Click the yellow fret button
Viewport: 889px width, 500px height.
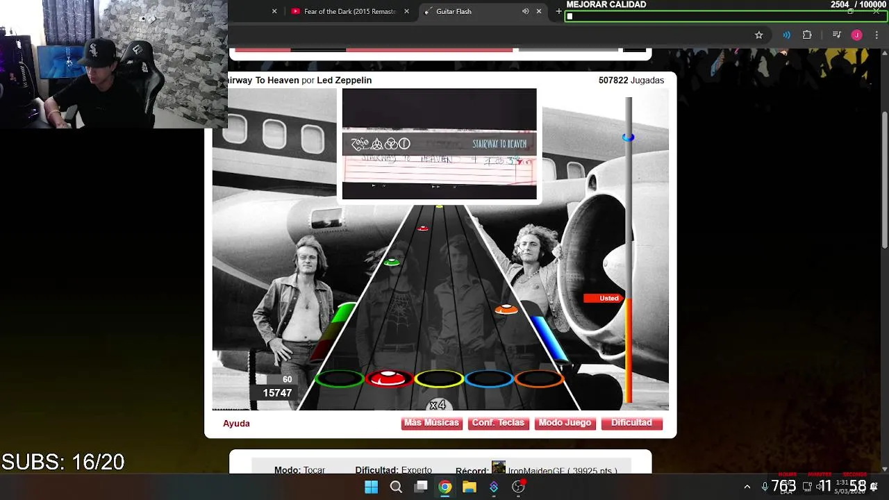pyautogui.click(x=439, y=379)
